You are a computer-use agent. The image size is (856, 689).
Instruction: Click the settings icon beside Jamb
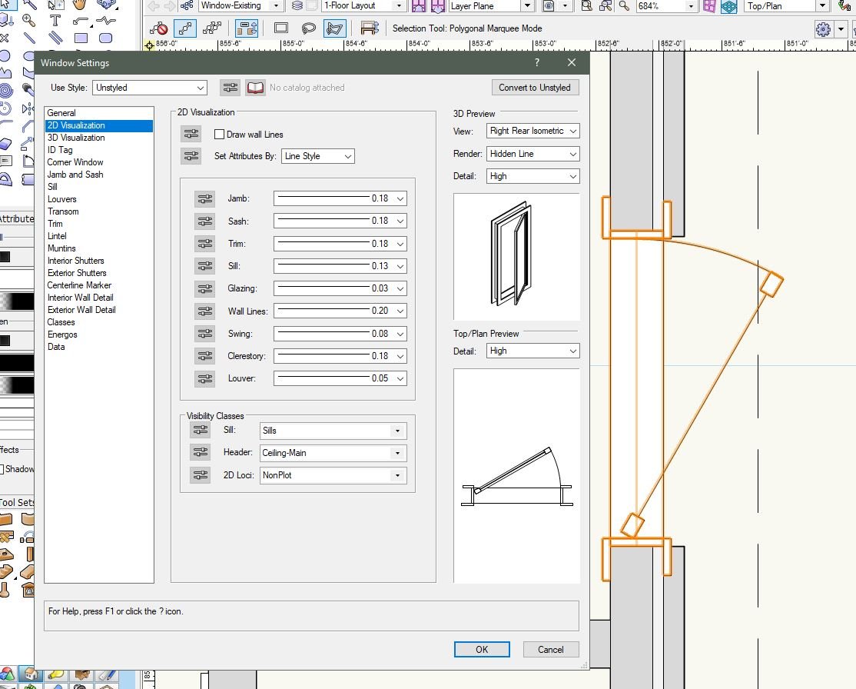(204, 198)
